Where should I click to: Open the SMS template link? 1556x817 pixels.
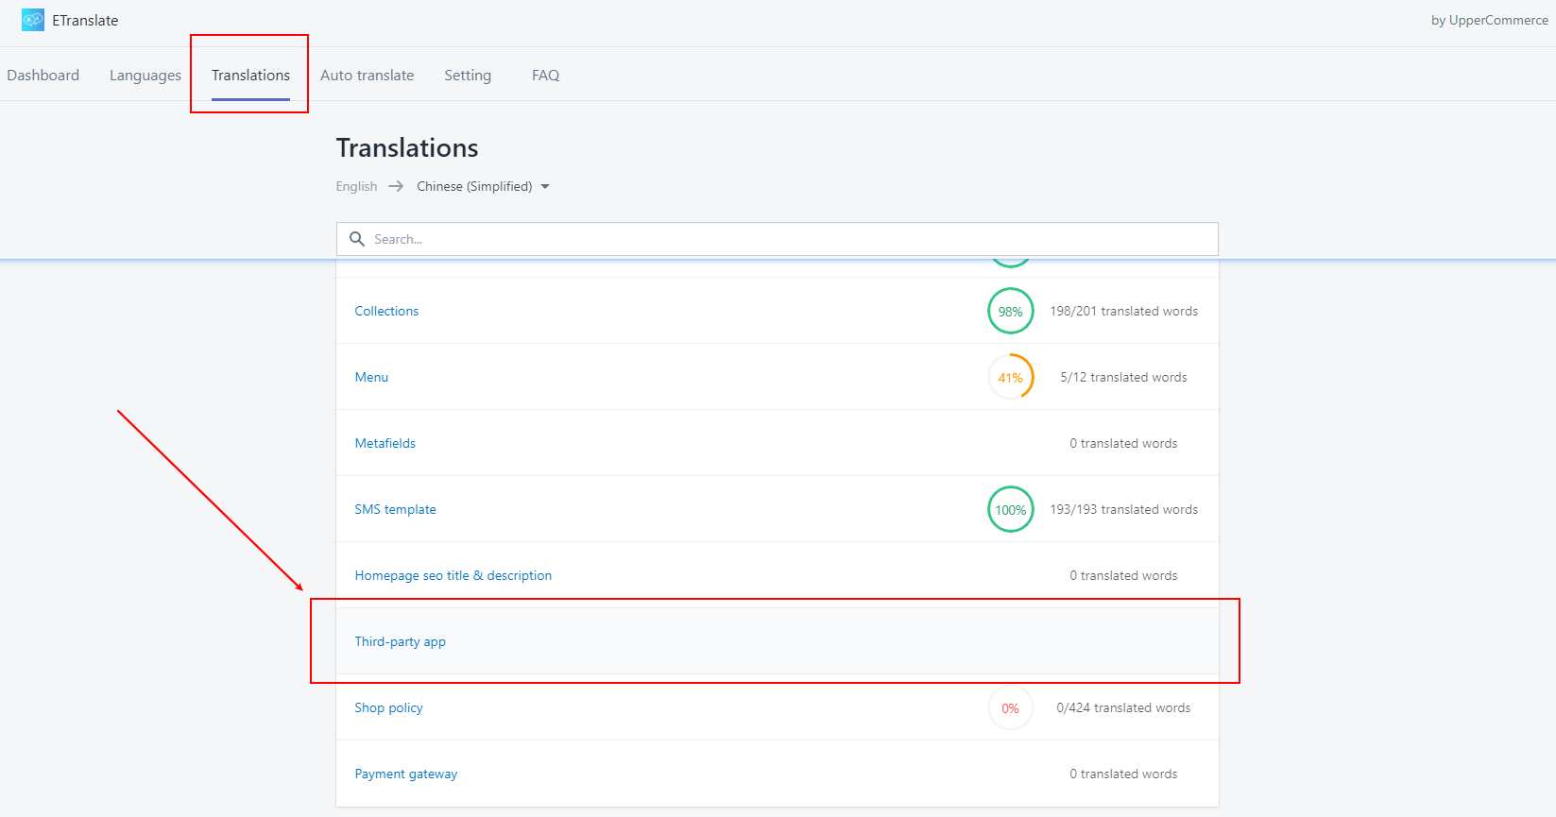click(x=395, y=509)
